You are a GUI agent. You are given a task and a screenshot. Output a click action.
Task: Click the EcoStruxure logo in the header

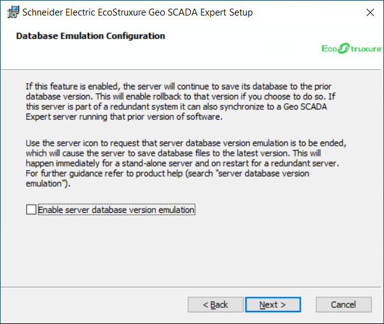(x=352, y=48)
